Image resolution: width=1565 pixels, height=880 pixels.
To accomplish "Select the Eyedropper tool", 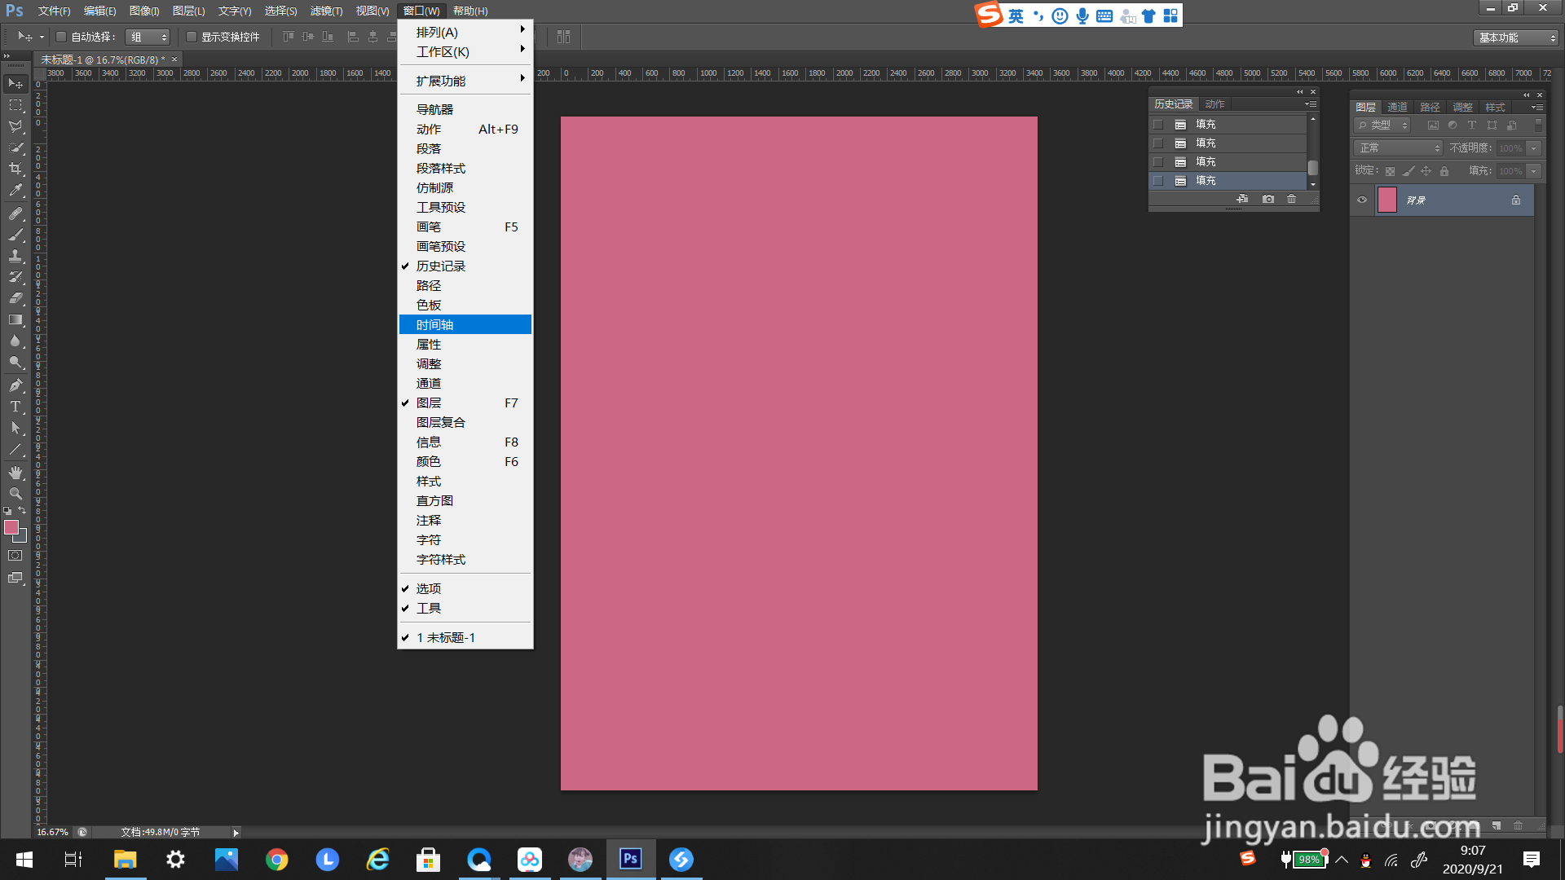I will pos(15,191).
